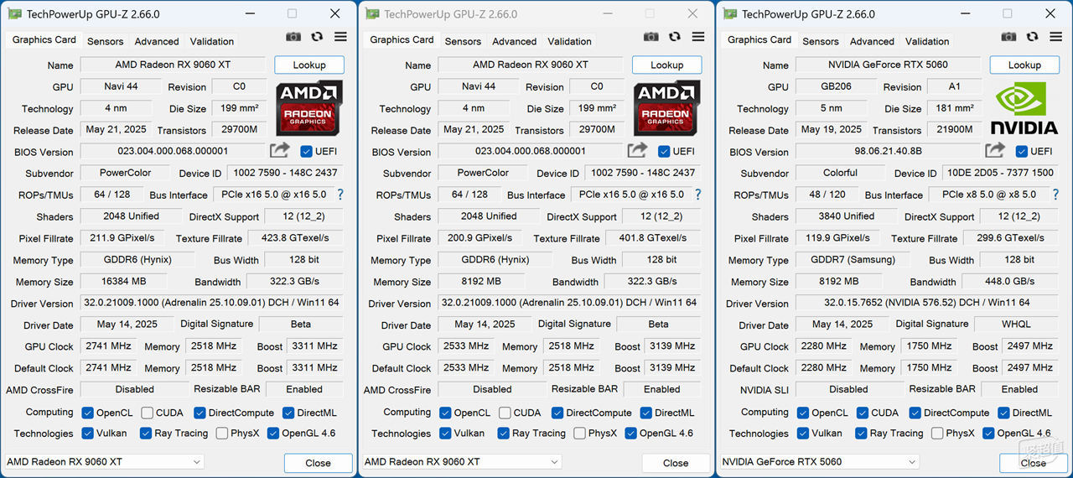Click BIOS share icon in left window
This screenshot has height=478, width=1073.
coord(279,150)
